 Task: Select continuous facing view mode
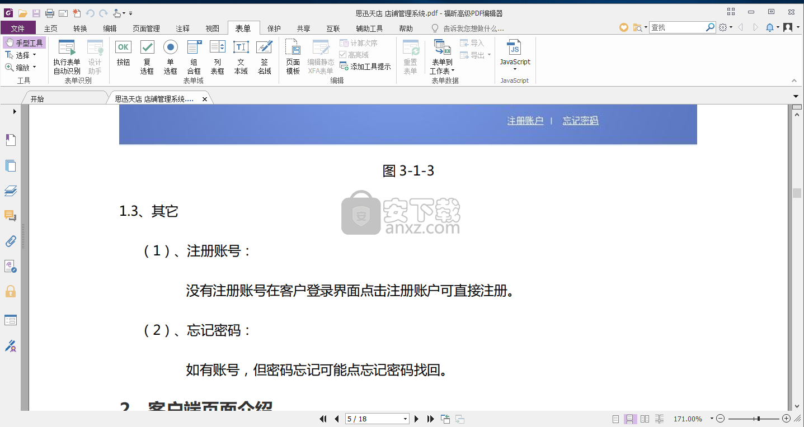pos(659,419)
